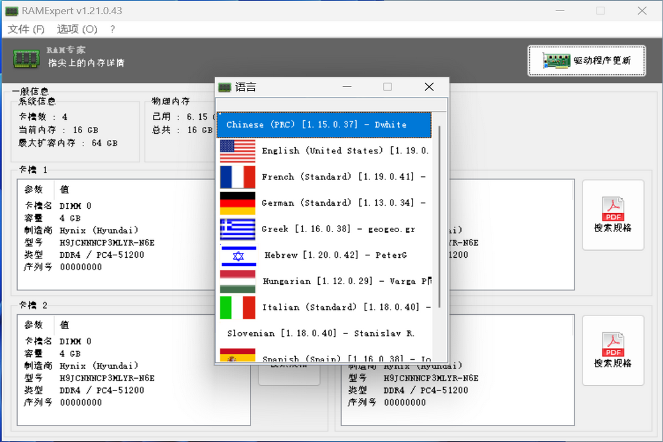Open the 选项 menu
Screen dimensions: 663x442
[x=76, y=29]
